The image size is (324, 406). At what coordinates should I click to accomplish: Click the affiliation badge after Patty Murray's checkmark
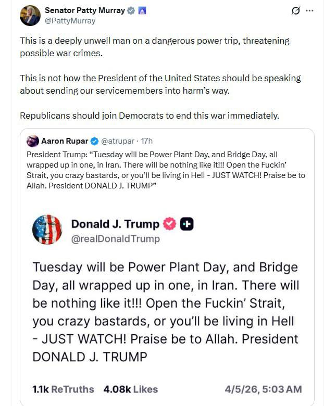coord(142,10)
